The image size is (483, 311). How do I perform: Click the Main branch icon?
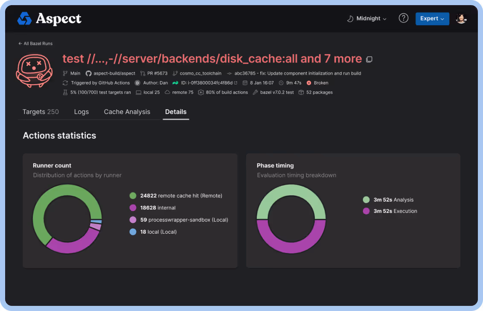tap(65, 73)
